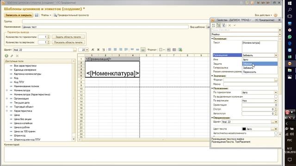The image size is (296, 166).
Task: Click Записать и закрыть button
Action: click(18, 15)
